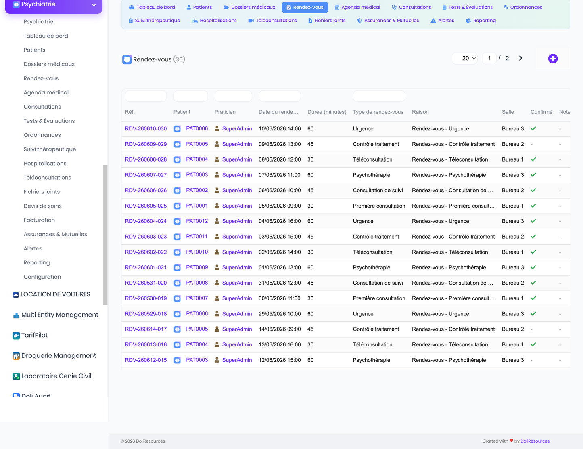Click patient icon next to PAT0006 in RDV-260610-030 row
Screen dimensions: 583x449
(x=177, y=129)
